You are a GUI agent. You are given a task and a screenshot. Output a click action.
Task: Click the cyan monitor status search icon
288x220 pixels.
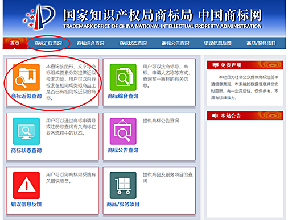pos(26,131)
